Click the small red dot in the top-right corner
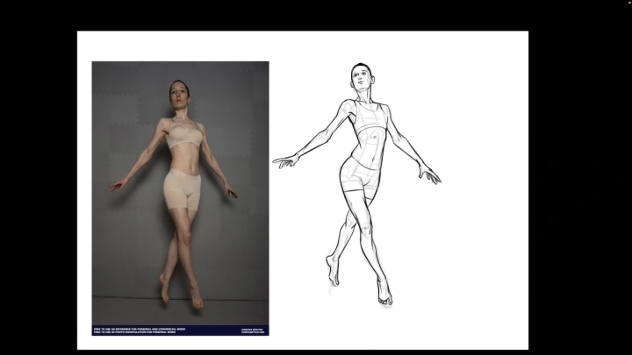Image resolution: width=632 pixels, height=355 pixels. coord(628,4)
